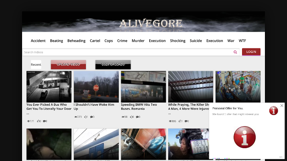The image size is (287, 161).
Task: Open 'I Shouldn't Have Woke Him Up' title
Action: coord(94,107)
